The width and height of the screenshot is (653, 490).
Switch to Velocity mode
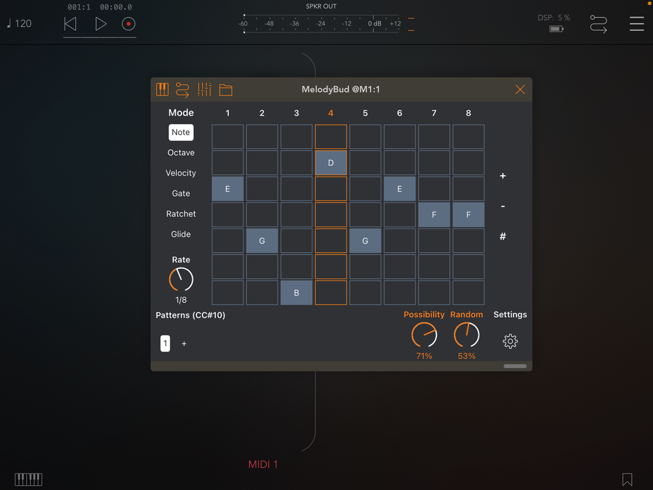(x=181, y=173)
